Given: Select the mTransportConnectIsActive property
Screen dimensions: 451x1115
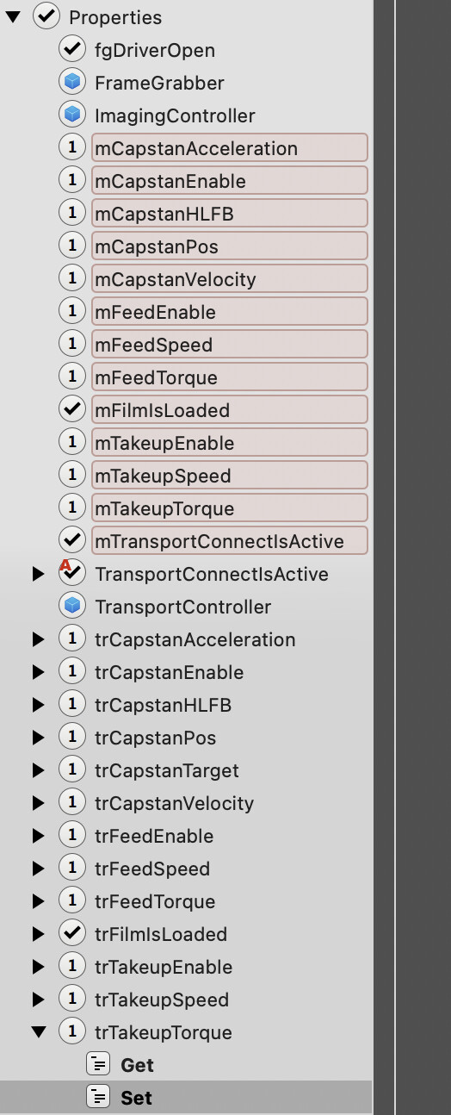Looking at the screenshot, I should (x=229, y=541).
